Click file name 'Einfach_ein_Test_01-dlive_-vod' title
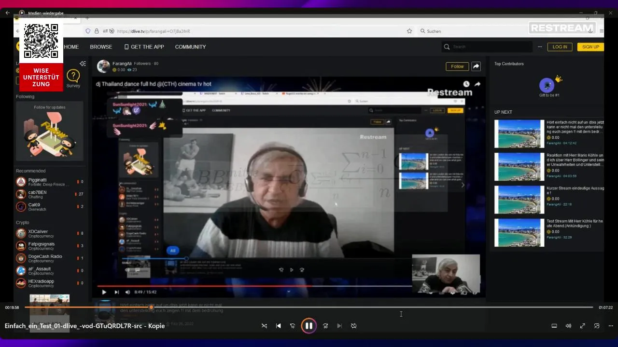 (x=84, y=326)
